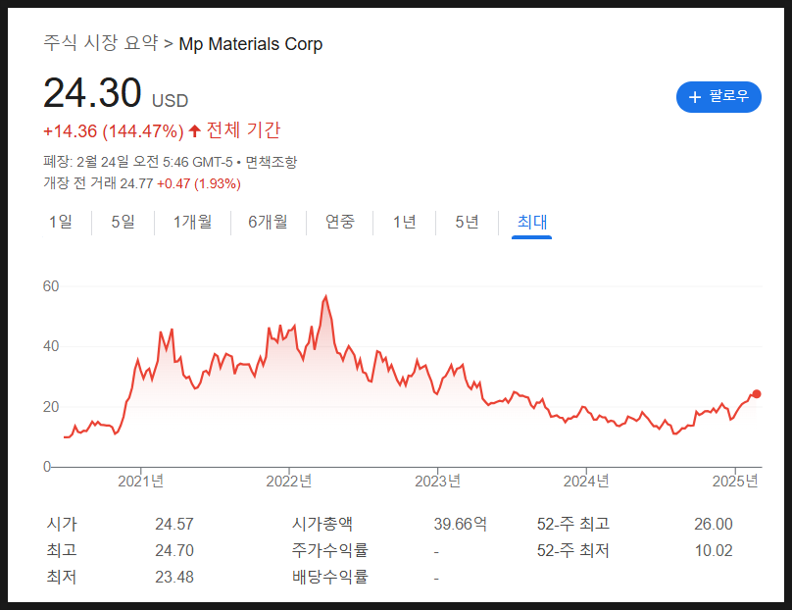Image resolution: width=792 pixels, height=610 pixels.
Task: Click the 2022년 axis label
Action: [x=289, y=481]
